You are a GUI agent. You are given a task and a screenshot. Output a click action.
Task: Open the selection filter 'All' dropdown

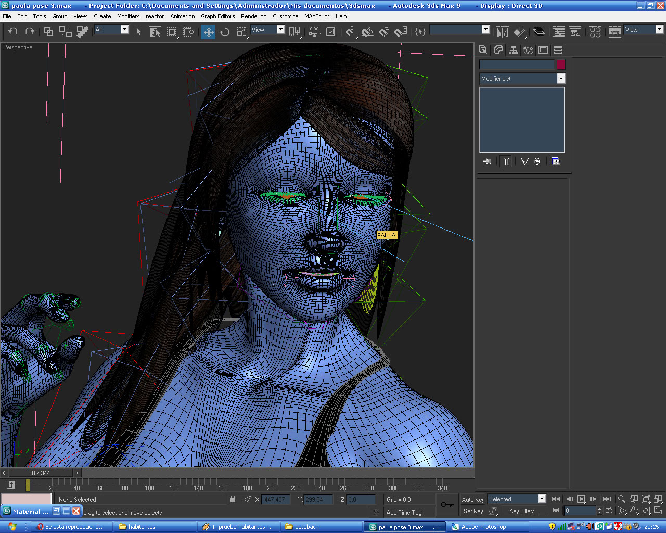tap(124, 30)
